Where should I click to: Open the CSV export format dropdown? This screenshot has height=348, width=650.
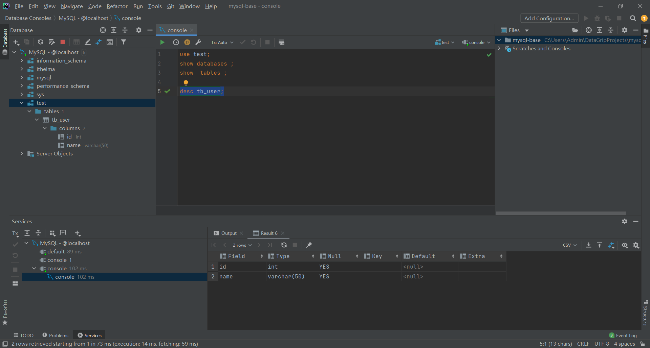click(570, 245)
